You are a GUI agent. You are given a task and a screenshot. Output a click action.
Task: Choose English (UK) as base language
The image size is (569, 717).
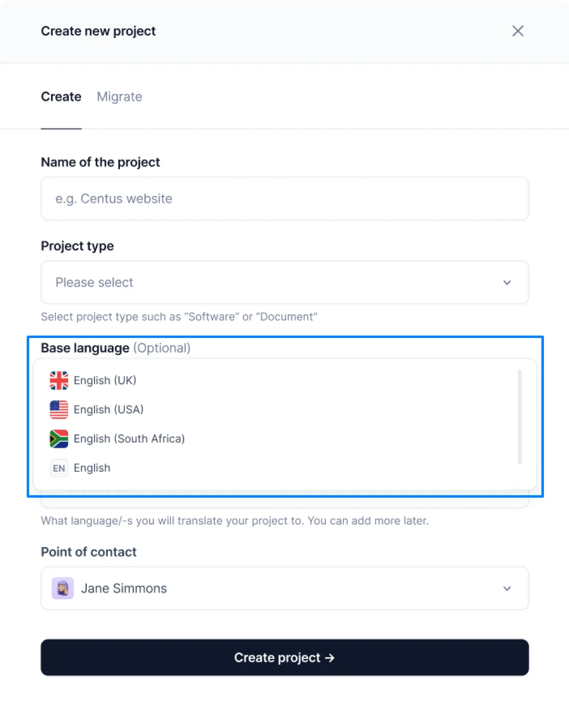point(105,380)
